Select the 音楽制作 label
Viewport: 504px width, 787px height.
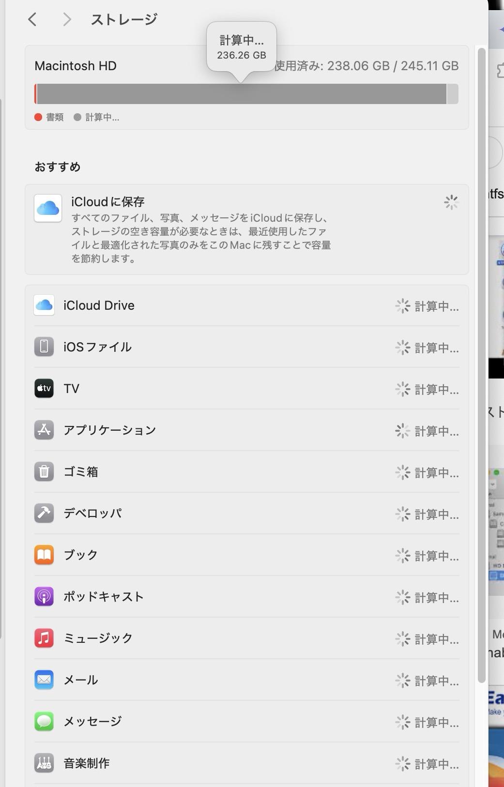[x=86, y=763]
